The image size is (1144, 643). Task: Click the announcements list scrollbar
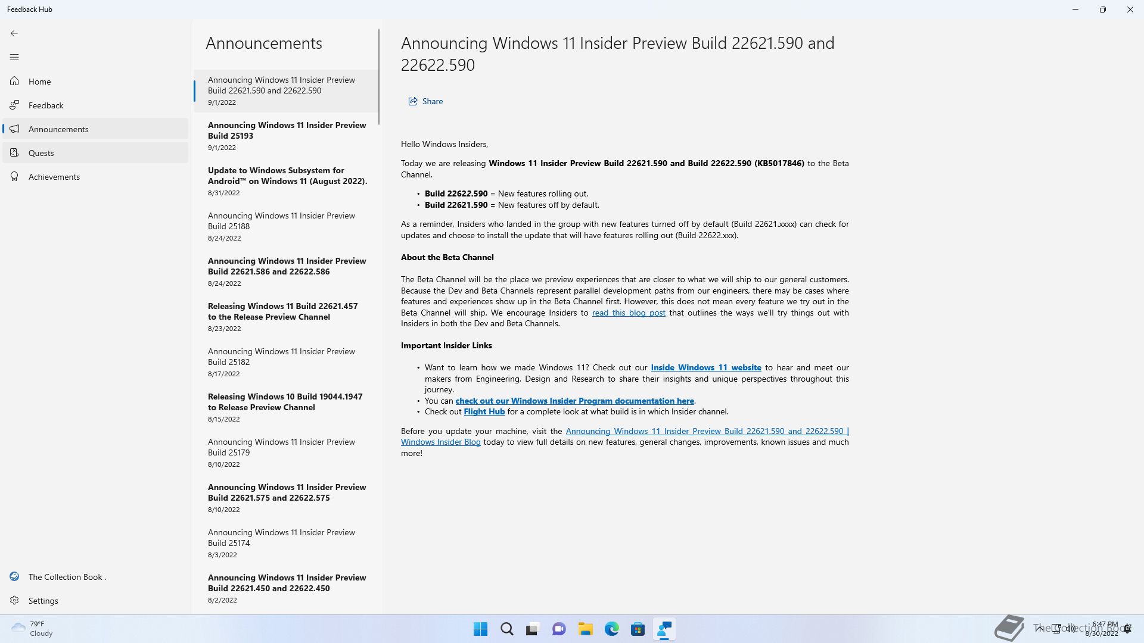[x=379, y=77]
